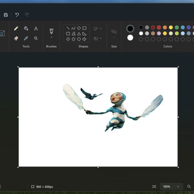Open the shape outline dropdown

[98, 29]
